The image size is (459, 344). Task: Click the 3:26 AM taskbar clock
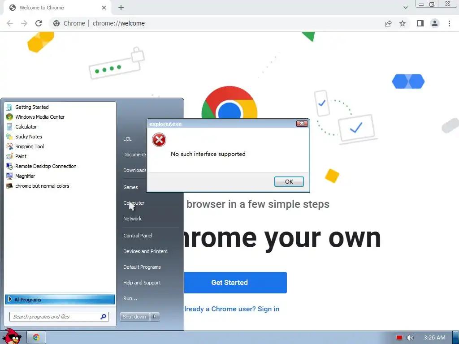434,338
